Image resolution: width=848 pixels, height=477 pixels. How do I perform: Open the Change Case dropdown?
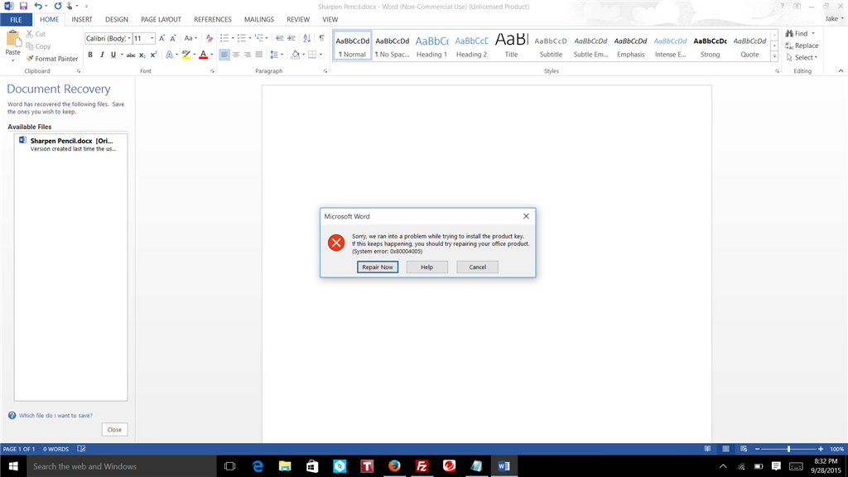coord(190,38)
